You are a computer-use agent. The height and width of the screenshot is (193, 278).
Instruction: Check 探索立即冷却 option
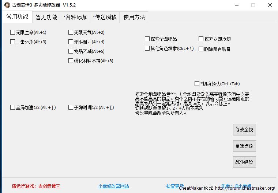(x=201, y=39)
